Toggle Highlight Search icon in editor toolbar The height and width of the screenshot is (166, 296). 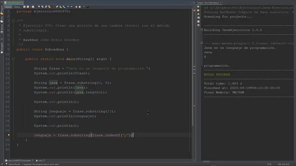click(x=49, y=7)
